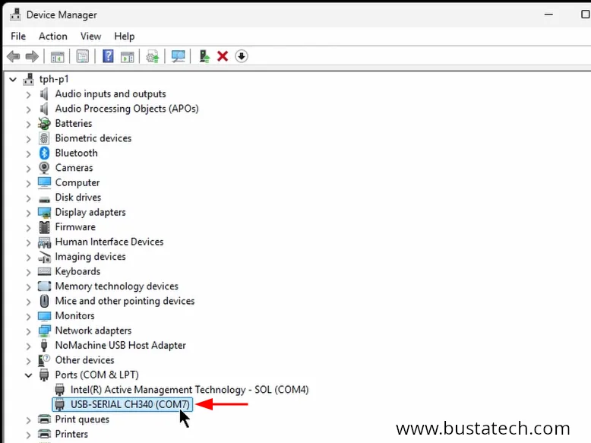Image resolution: width=591 pixels, height=443 pixels.
Task: Select the Other devices label
Action: pos(84,360)
